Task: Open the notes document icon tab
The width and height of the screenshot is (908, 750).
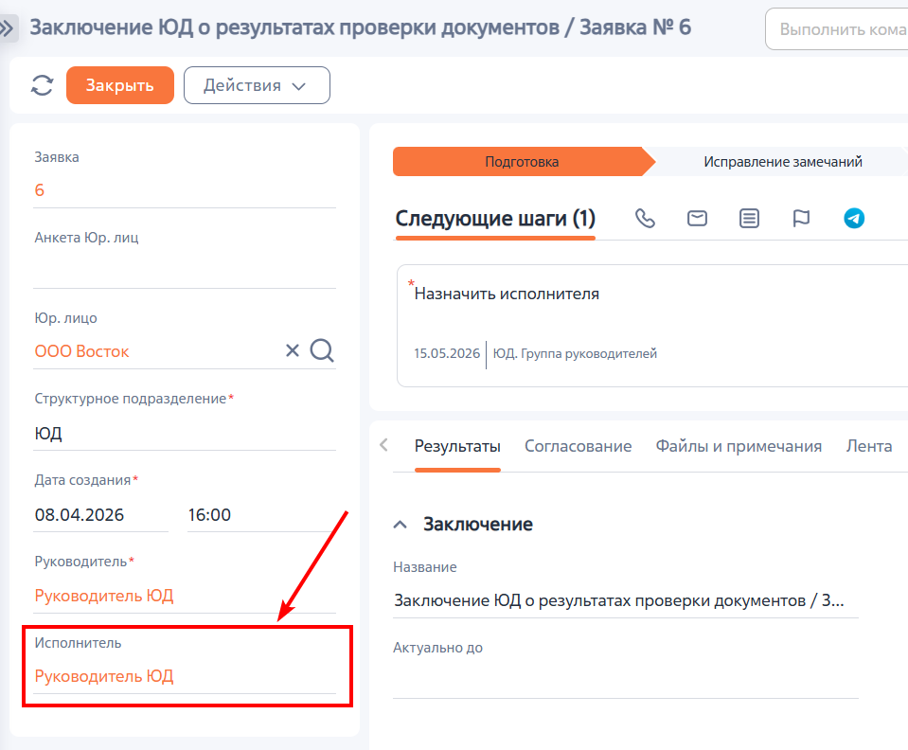Action: click(749, 219)
